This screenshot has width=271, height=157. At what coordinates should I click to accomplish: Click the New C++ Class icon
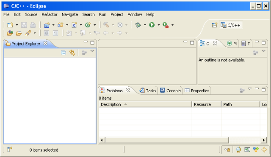88,25
